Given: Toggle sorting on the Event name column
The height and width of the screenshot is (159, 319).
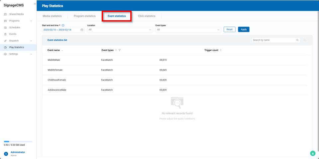Looking at the screenshot, I should point(62,50).
